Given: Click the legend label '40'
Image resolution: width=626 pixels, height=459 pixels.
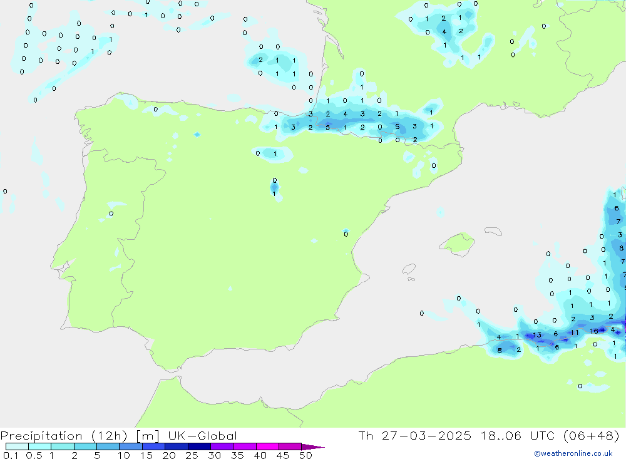Looking at the screenshot, I should click(x=260, y=455).
